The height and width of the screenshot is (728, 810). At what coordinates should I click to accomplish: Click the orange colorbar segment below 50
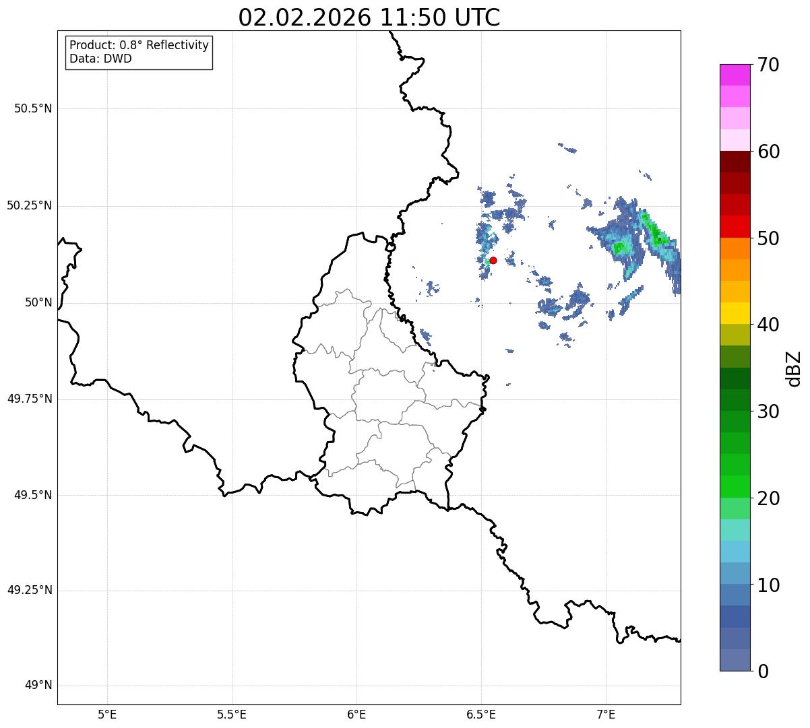click(x=735, y=249)
